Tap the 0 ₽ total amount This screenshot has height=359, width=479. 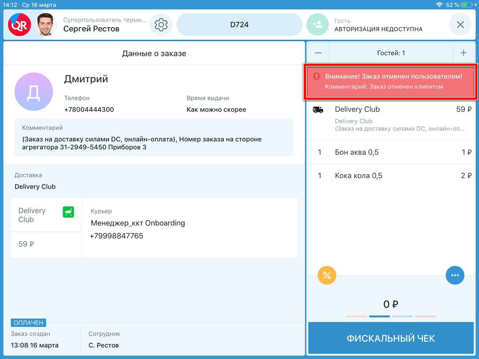[391, 304]
